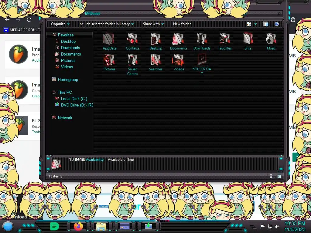Expand the view options dropdown arrow
The width and height of the screenshot is (311, 233).
pos(255,24)
